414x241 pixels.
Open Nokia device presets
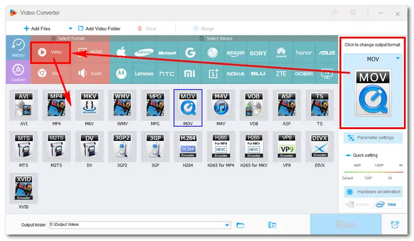click(x=235, y=73)
